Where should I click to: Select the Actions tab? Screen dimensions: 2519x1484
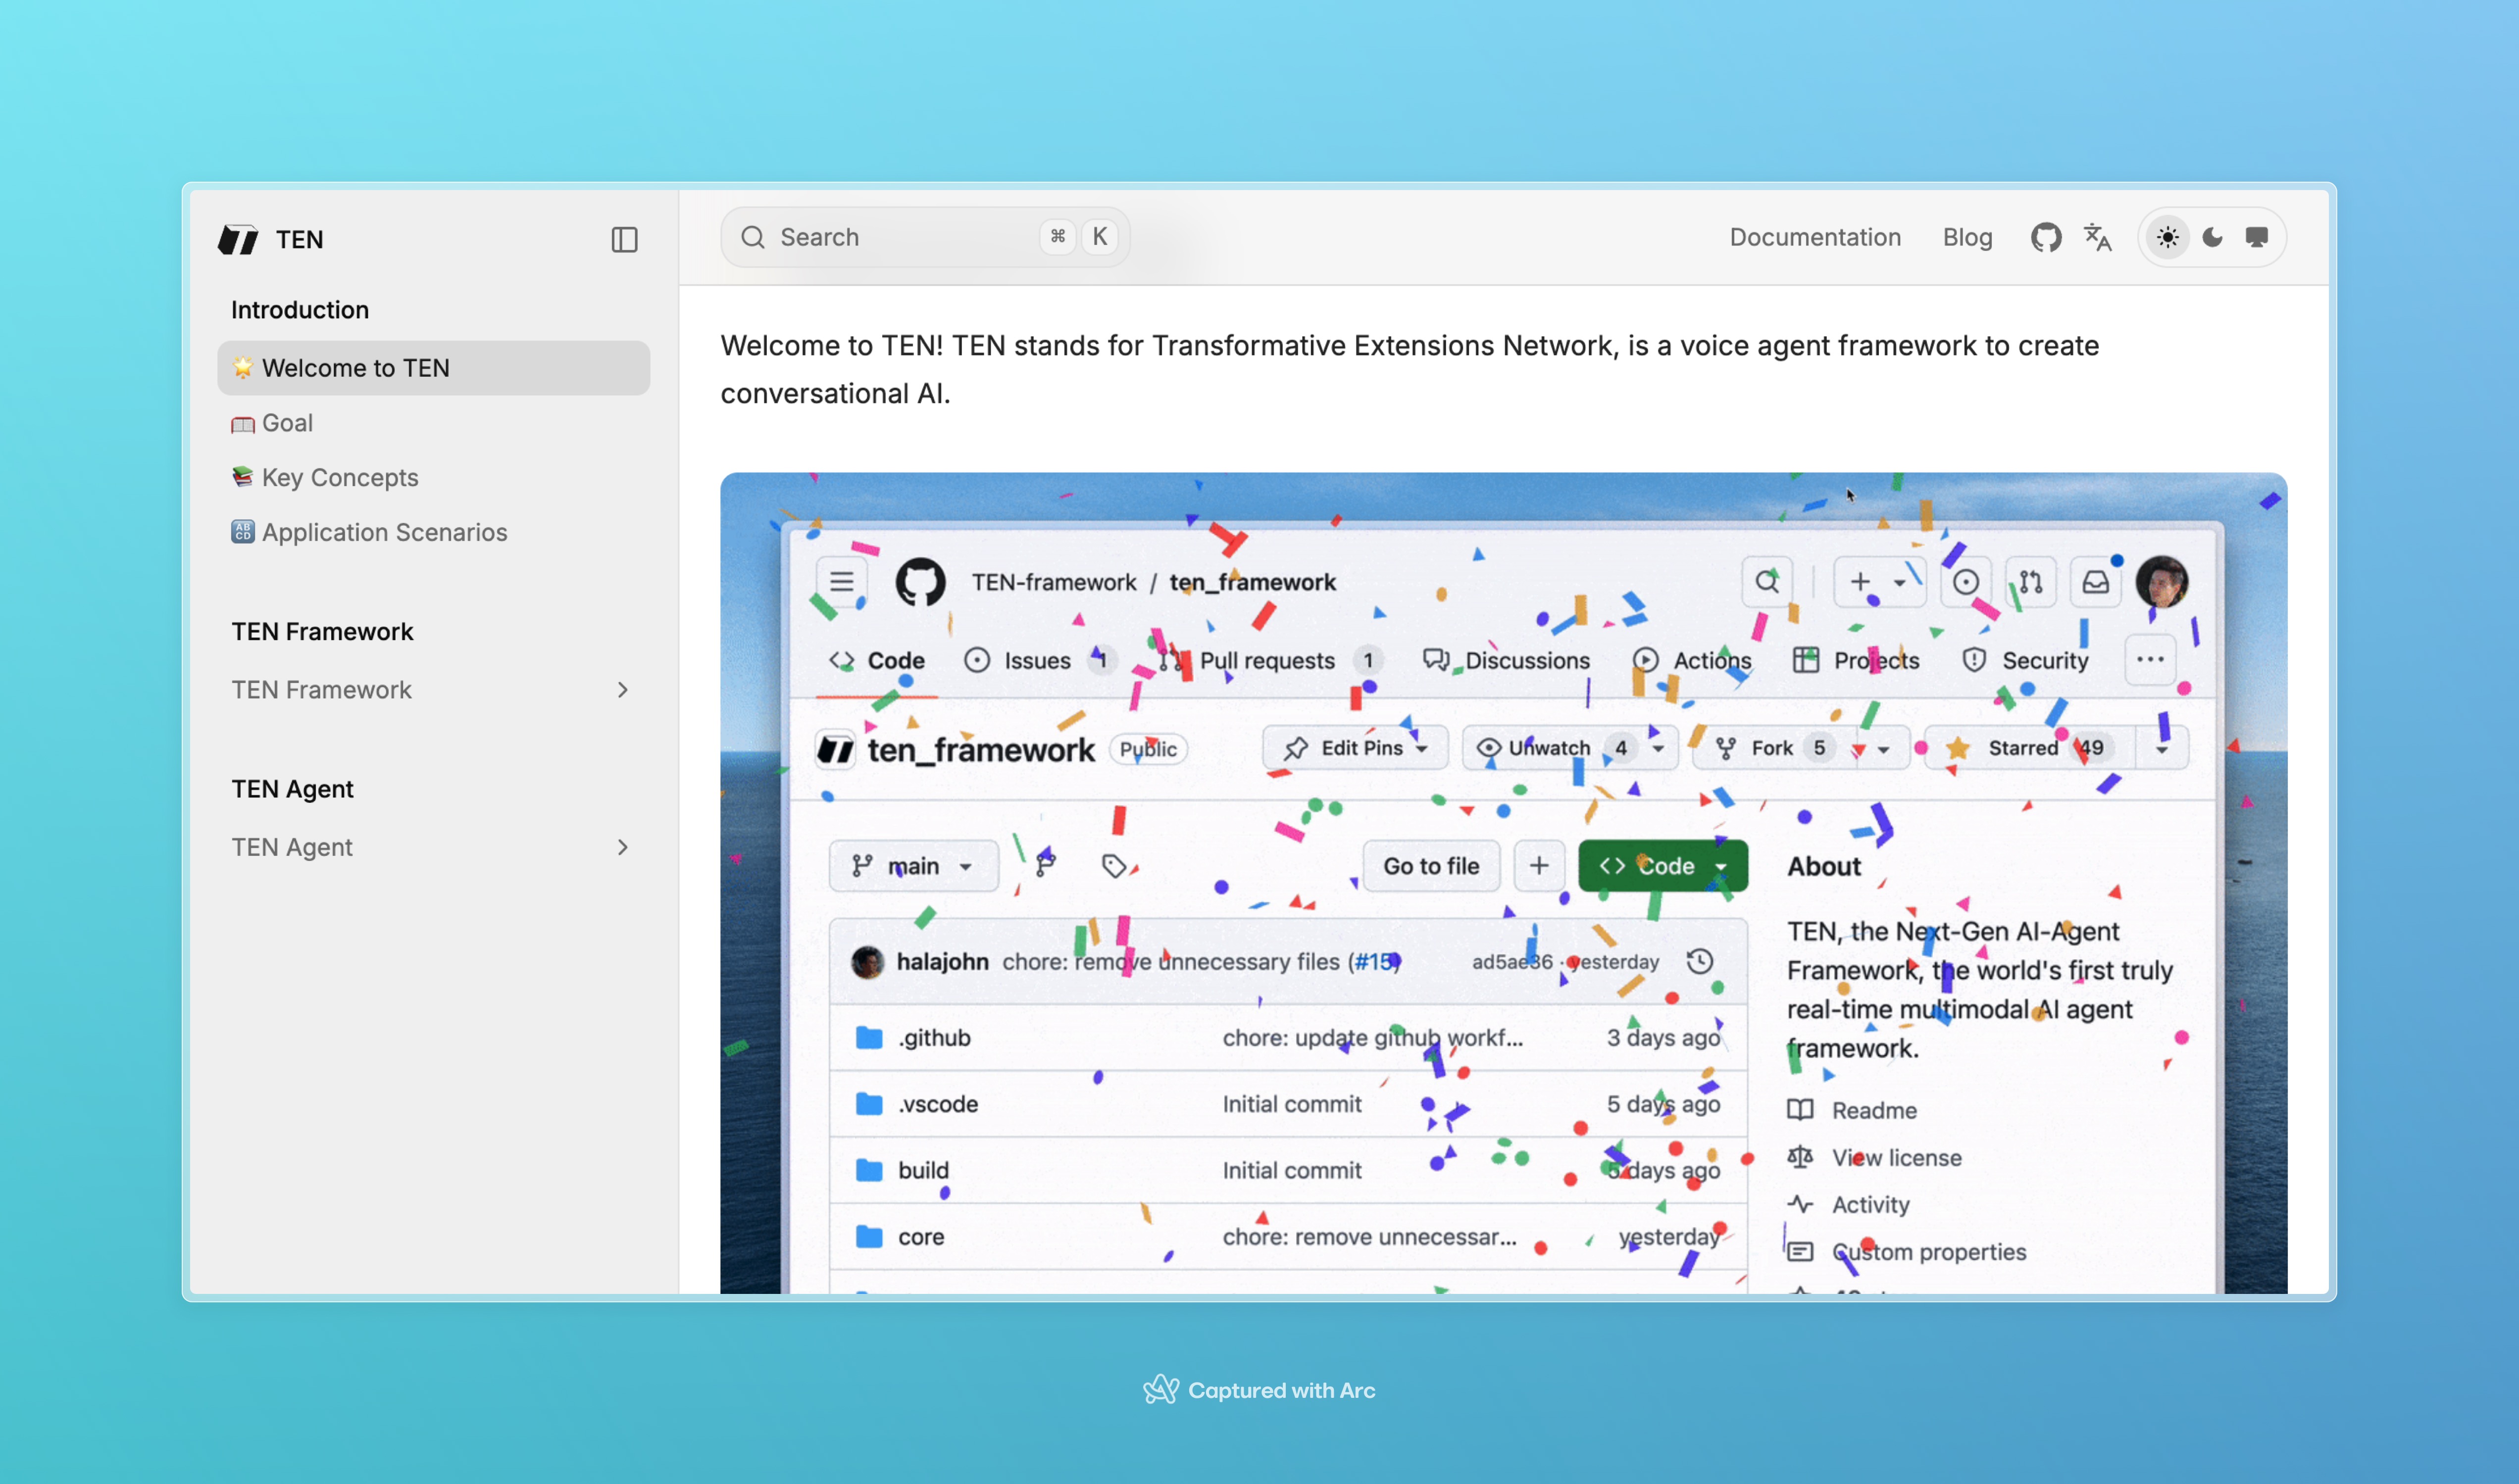(1691, 660)
